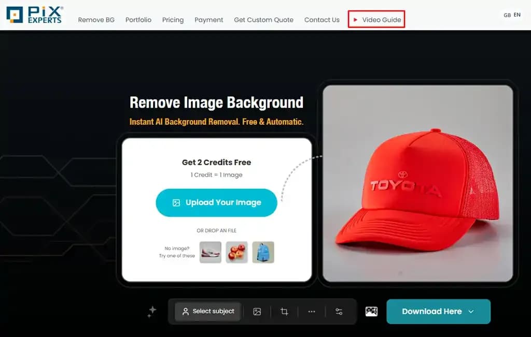Go to Contact Us
This screenshot has height=337, width=531.
pos(322,20)
